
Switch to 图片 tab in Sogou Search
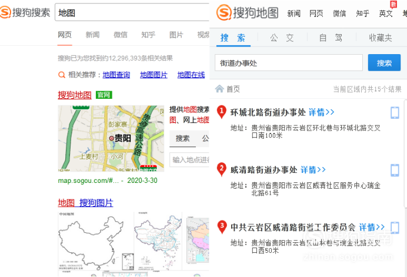coord(176,35)
